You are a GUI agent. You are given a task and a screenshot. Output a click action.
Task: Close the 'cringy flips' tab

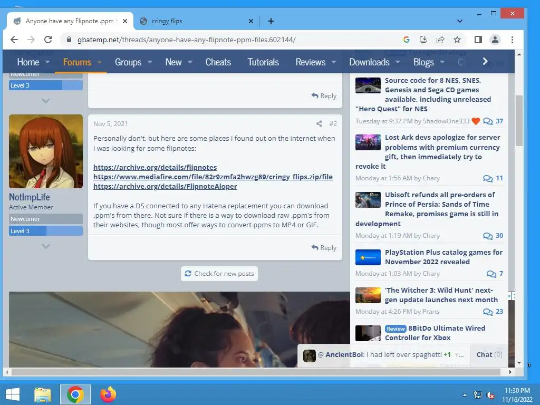point(251,21)
